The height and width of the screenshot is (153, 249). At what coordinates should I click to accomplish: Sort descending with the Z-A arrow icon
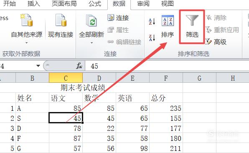tap(152, 38)
